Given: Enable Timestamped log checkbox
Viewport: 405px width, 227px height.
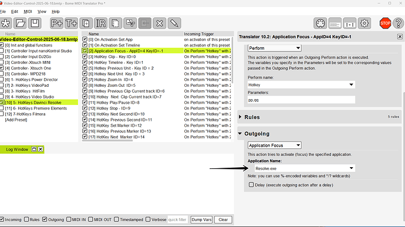Looking at the screenshot, I should pos(116,219).
